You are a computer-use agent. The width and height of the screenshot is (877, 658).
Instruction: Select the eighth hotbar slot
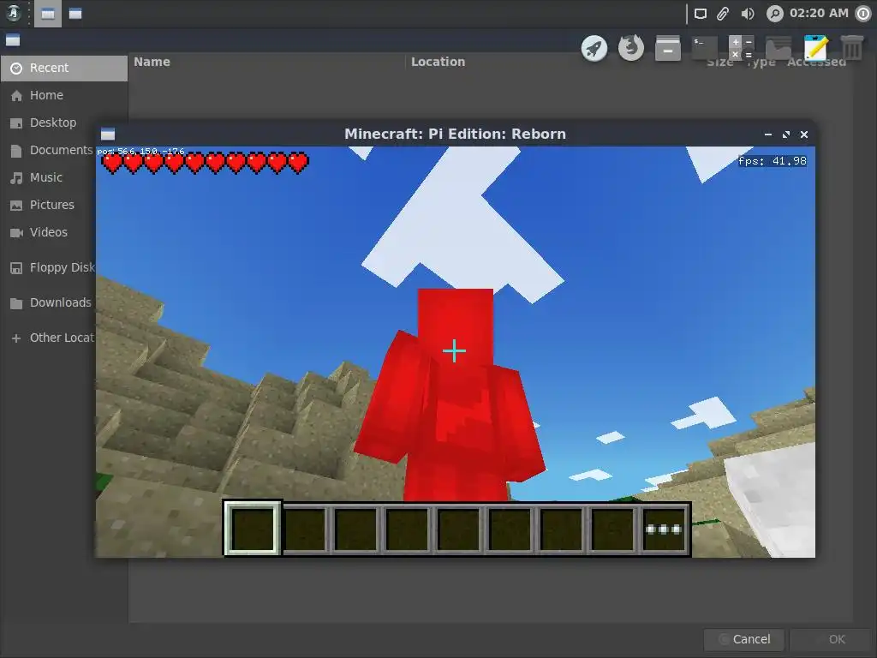tap(613, 529)
